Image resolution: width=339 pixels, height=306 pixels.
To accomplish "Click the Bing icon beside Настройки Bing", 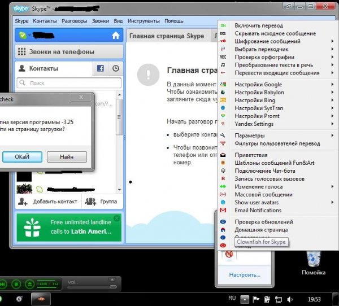I will (223, 100).
